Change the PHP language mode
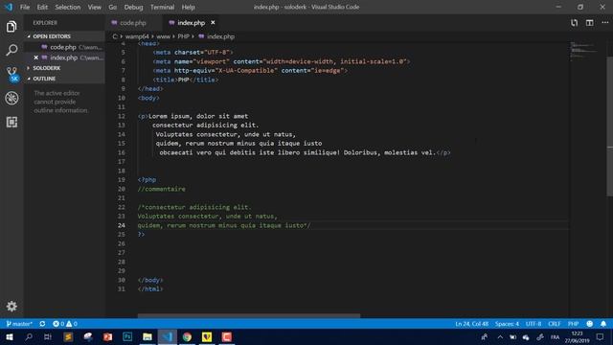Image resolution: width=613 pixels, height=345 pixels. [573, 324]
